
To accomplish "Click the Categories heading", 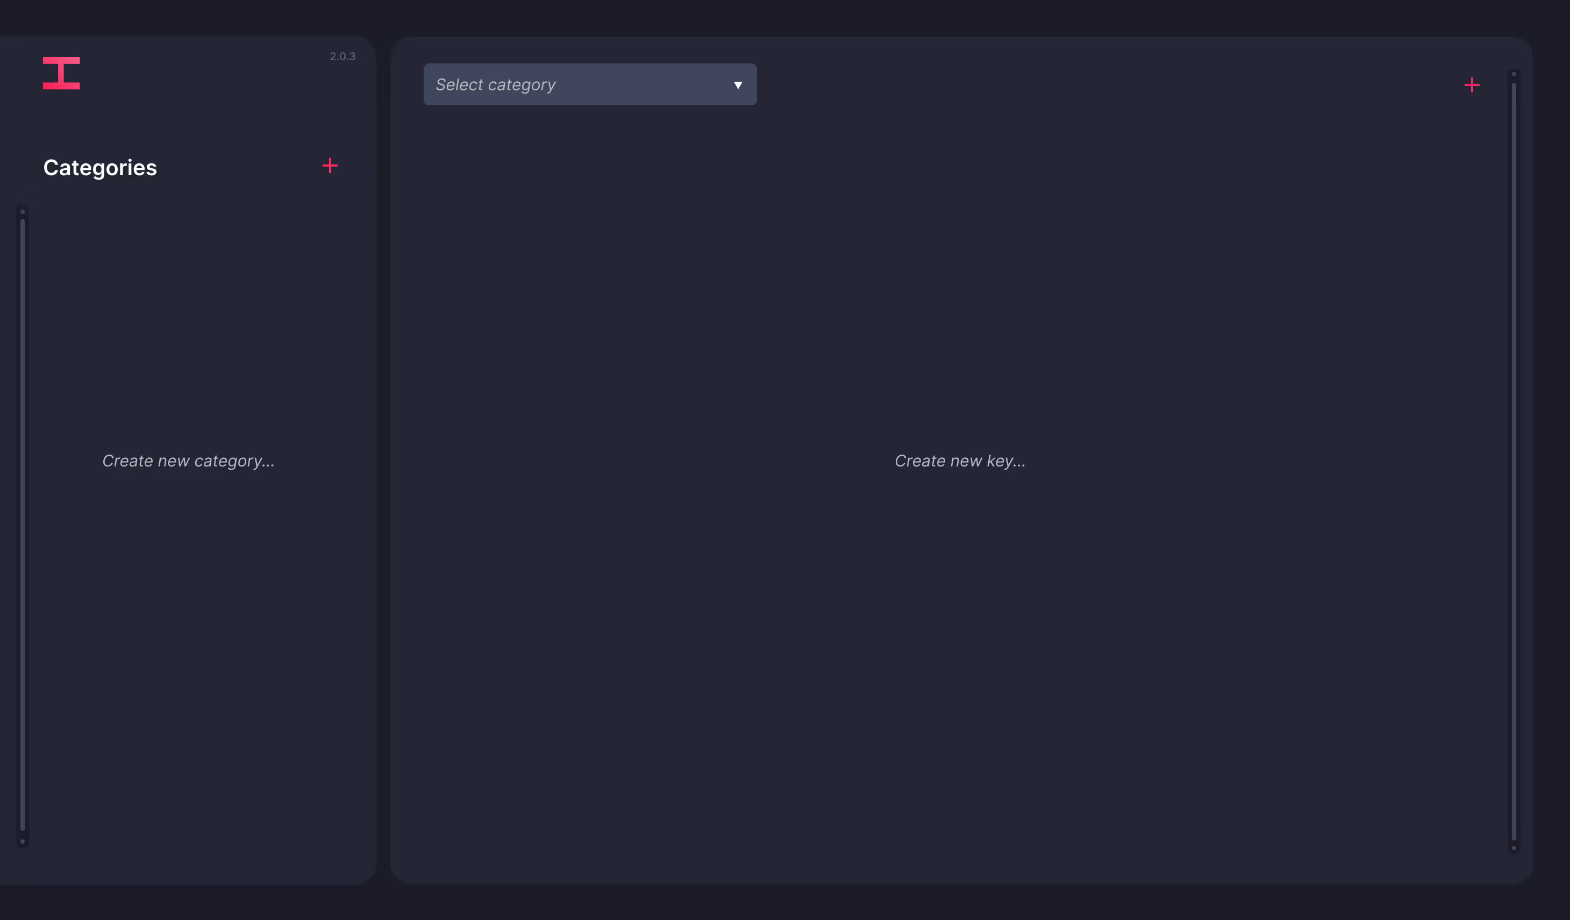I will (99, 168).
